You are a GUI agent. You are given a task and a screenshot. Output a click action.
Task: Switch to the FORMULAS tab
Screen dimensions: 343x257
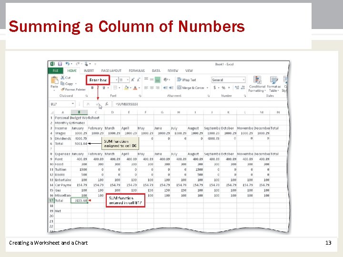pos(137,70)
